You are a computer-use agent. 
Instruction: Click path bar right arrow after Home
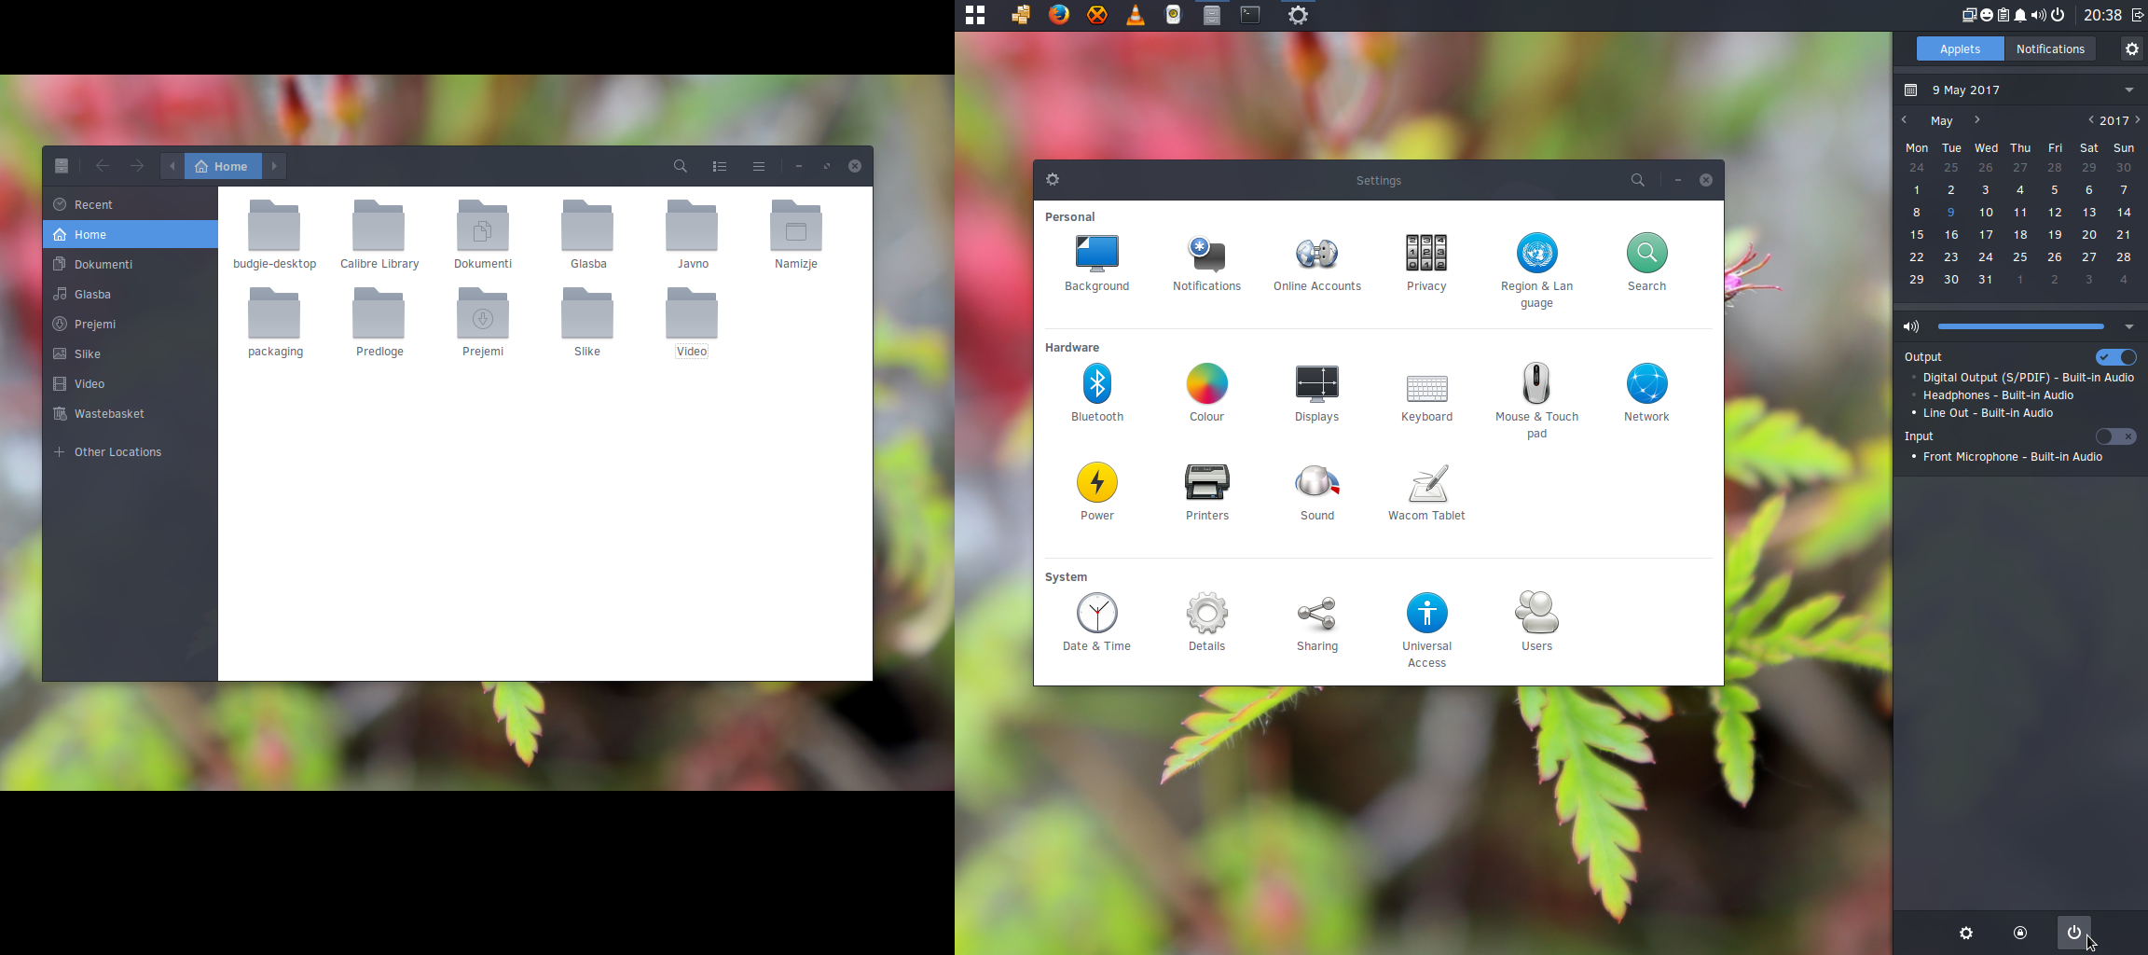274,166
